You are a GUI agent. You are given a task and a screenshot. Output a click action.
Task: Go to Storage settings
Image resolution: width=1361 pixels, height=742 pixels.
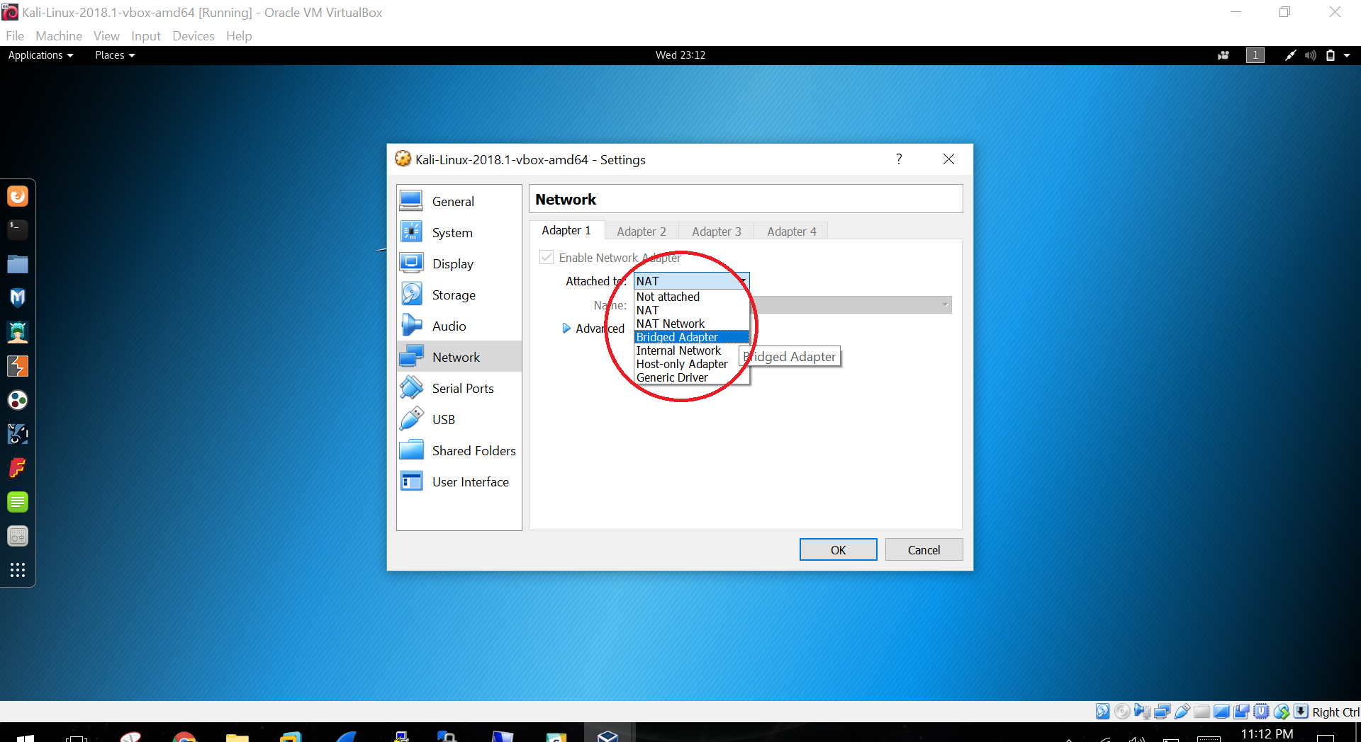click(453, 295)
